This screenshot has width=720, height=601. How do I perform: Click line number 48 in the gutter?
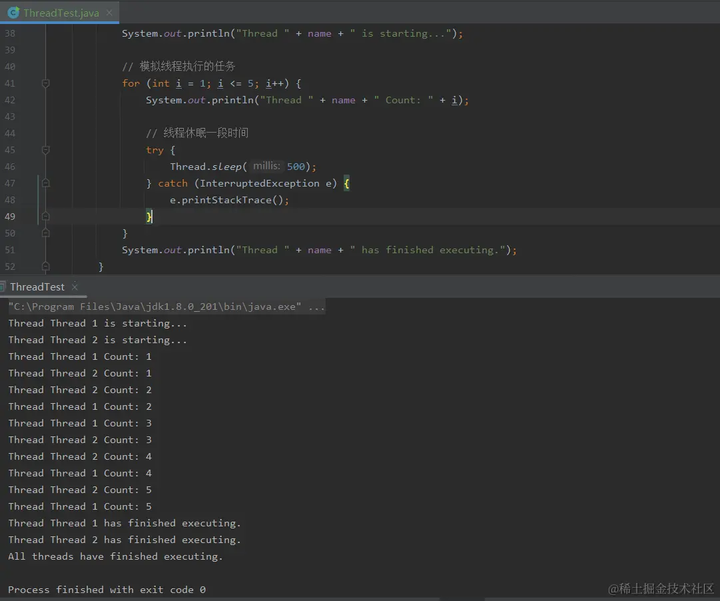tap(10, 200)
